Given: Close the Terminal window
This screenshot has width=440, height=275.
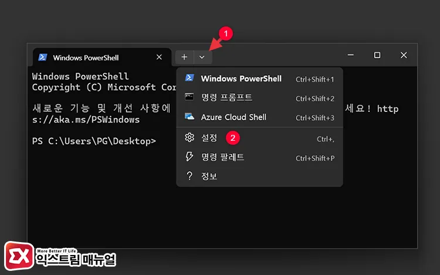Looking at the screenshot, I should (404, 55).
